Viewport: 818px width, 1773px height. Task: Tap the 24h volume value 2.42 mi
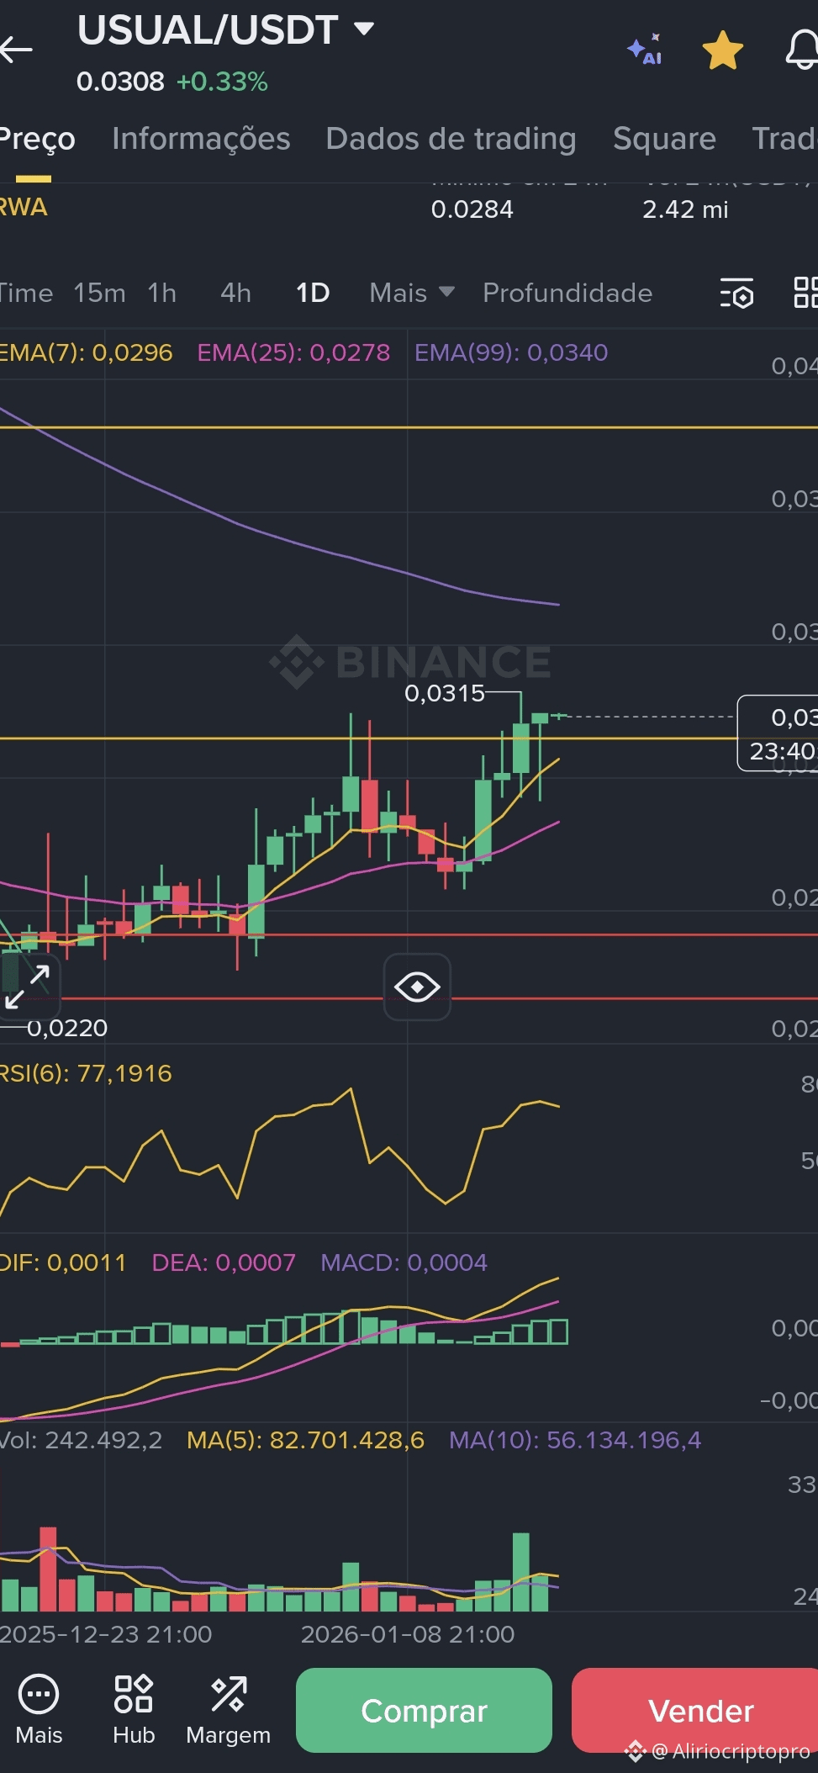point(685,209)
